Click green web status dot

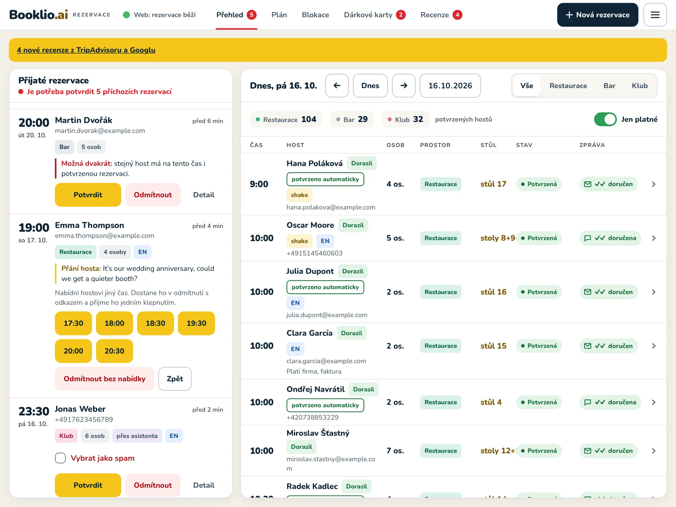click(x=126, y=15)
